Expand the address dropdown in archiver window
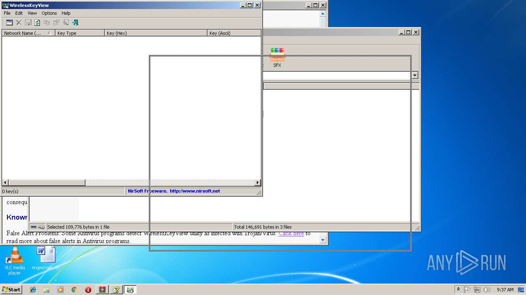 coord(415,75)
